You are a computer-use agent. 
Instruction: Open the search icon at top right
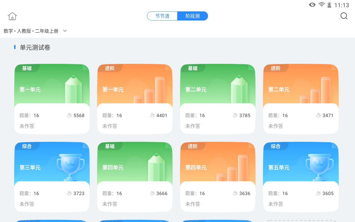[x=344, y=16]
